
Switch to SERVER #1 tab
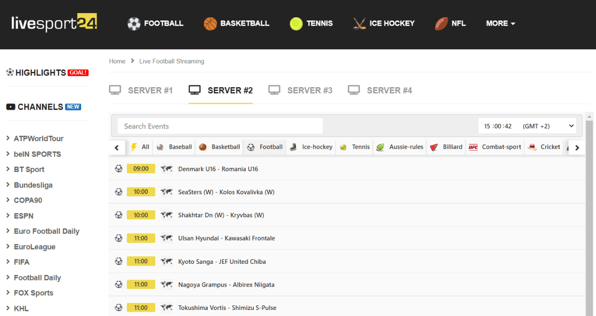[x=141, y=90]
